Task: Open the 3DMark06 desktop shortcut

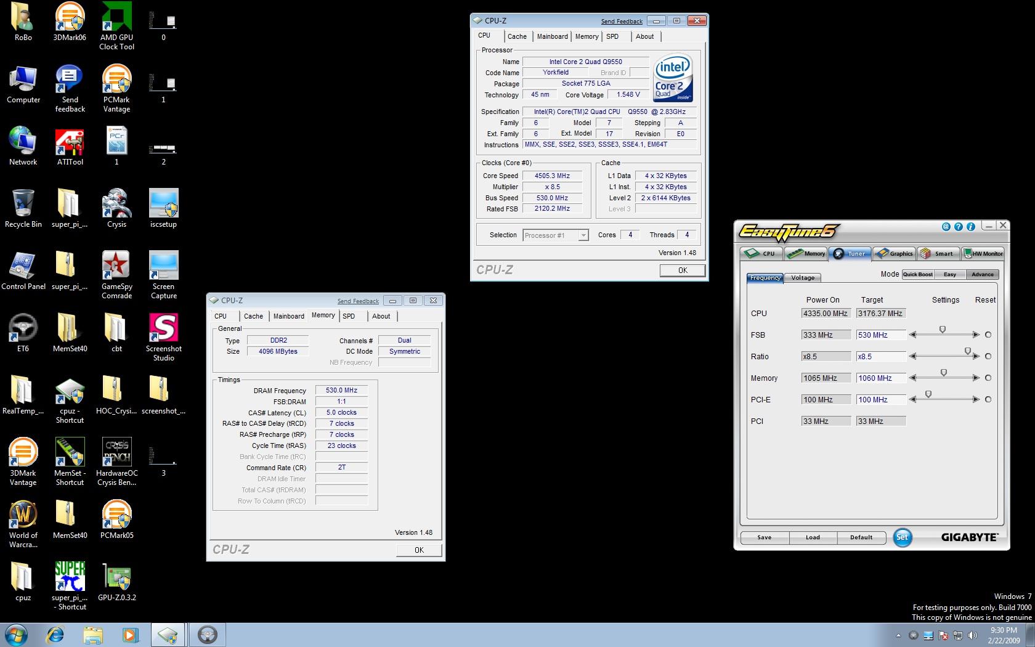Action: click(70, 22)
